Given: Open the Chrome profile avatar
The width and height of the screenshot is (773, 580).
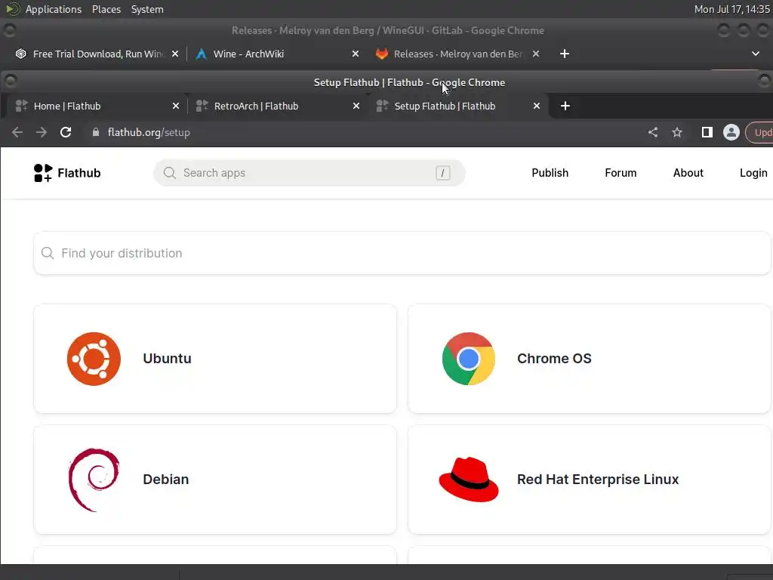Looking at the screenshot, I should 731,132.
